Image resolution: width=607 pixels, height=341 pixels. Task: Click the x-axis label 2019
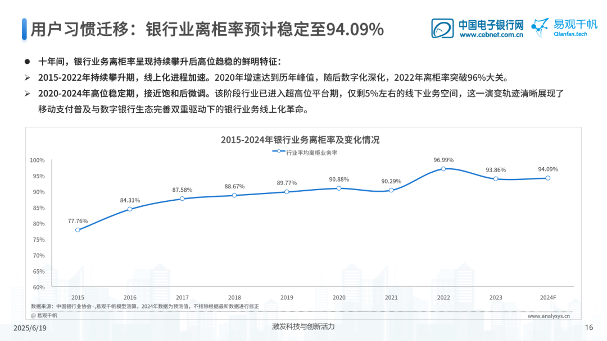click(287, 297)
